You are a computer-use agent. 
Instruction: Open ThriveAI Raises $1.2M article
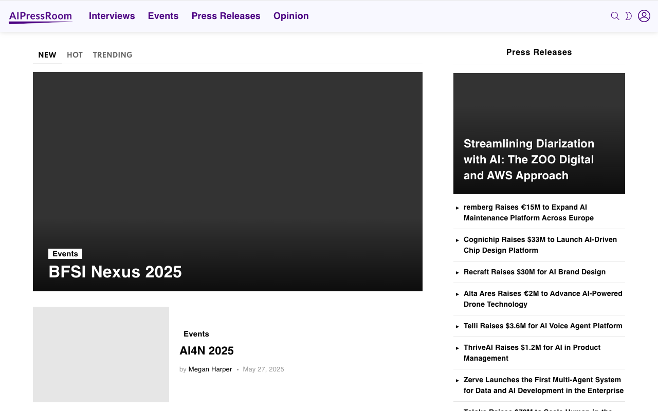[x=532, y=353]
